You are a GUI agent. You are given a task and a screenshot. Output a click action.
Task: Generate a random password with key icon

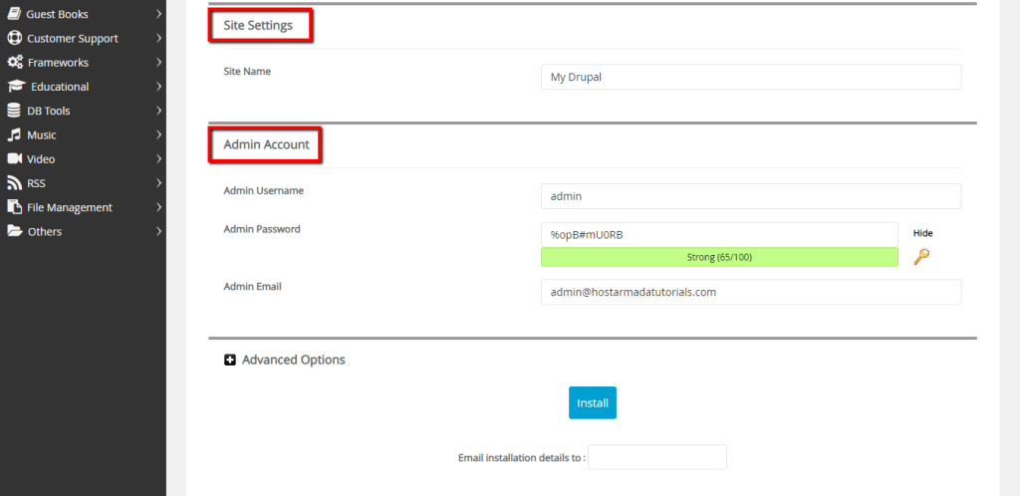click(x=921, y=257)
